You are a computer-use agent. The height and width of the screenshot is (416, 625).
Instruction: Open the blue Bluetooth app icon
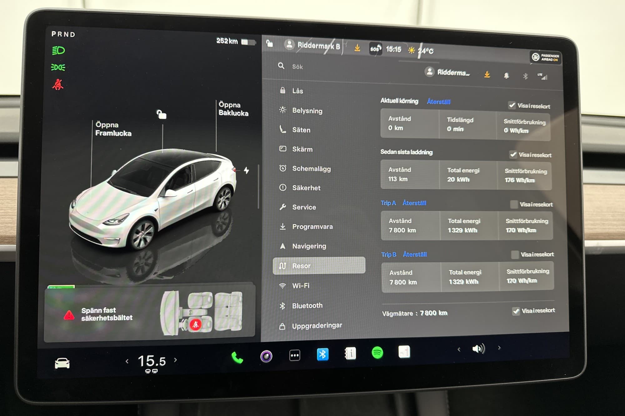point(322,354)
